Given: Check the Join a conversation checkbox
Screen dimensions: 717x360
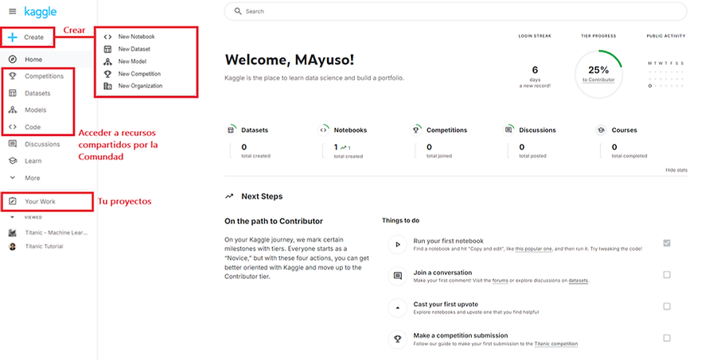Looking at the screenshot, I should pos(667,274).
